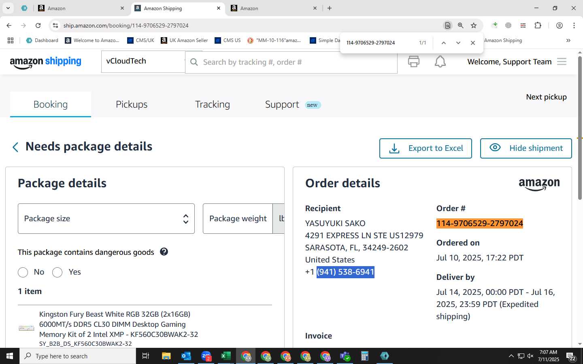Image resolution: width=583 pixels, height=364 pixels.
Task: Show hidden system tray icons
Action: pos(511,356)
